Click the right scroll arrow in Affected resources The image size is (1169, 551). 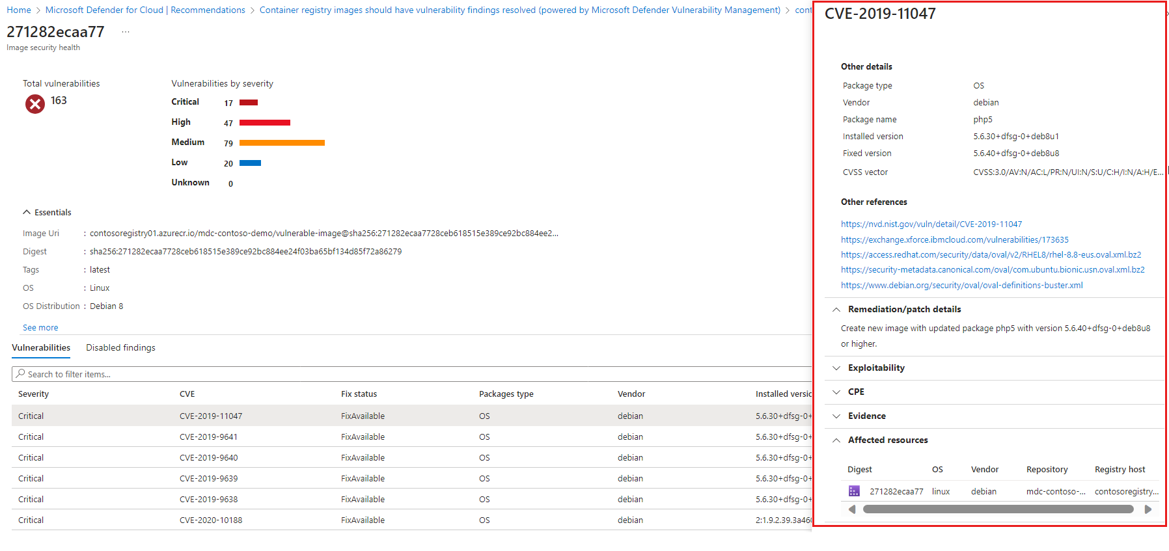click(1148, 509)
